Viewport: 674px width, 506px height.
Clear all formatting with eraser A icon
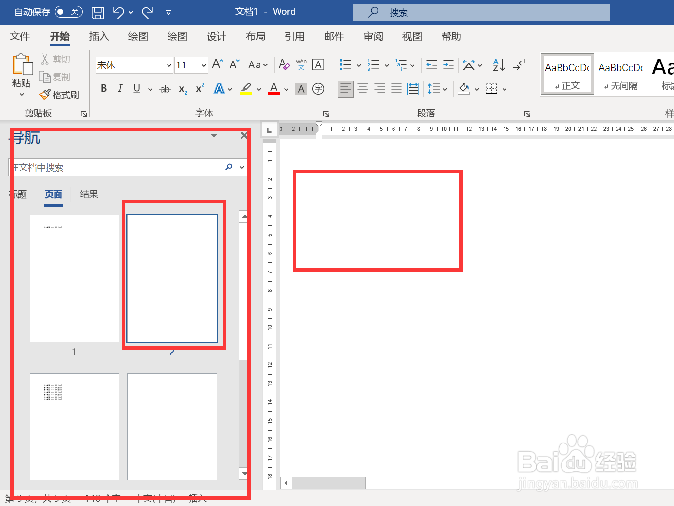click(x=284, y=64)
